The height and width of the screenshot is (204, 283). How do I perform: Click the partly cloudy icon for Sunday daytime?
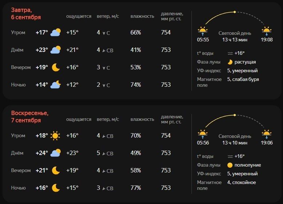click(x=56, y=153)
